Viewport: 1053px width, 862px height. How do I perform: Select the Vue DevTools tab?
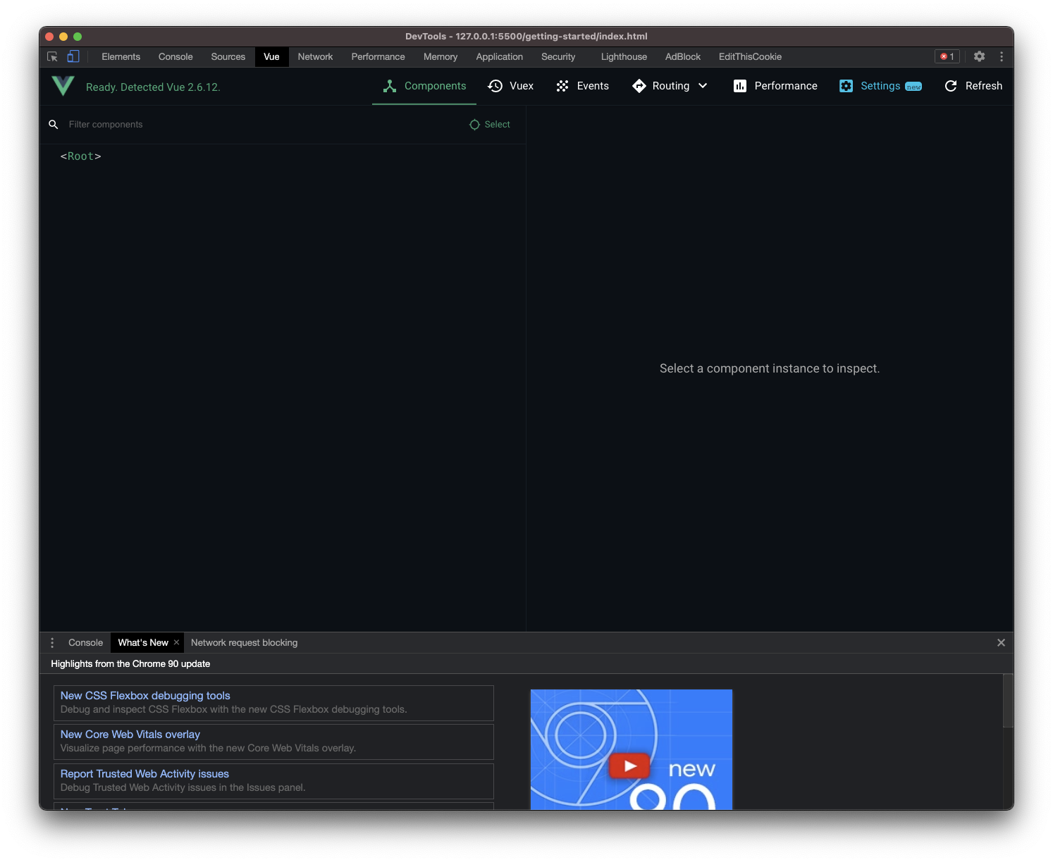coord(271,57)
